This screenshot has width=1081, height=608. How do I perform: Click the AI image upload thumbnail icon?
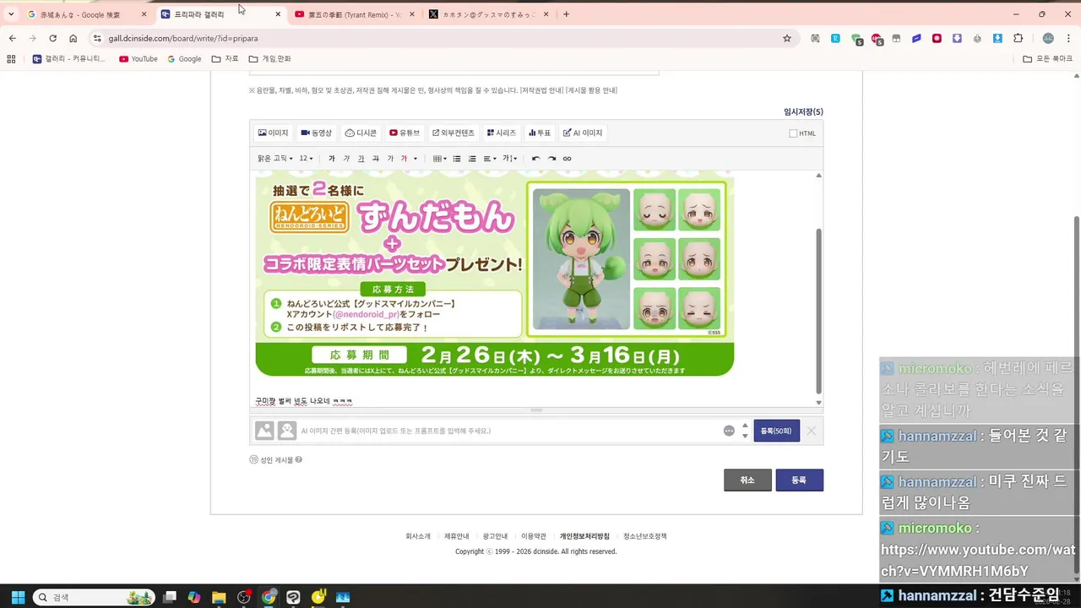[264, 431]
